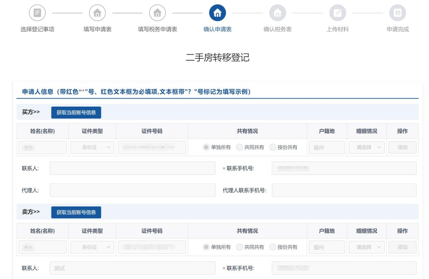Screen dimensions: 429x279
Task: Click the seller's 添加 button
Action: tap(402, 247)
